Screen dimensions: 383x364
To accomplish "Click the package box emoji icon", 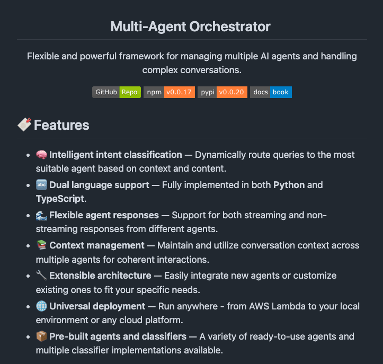I will tap(41, 336).
